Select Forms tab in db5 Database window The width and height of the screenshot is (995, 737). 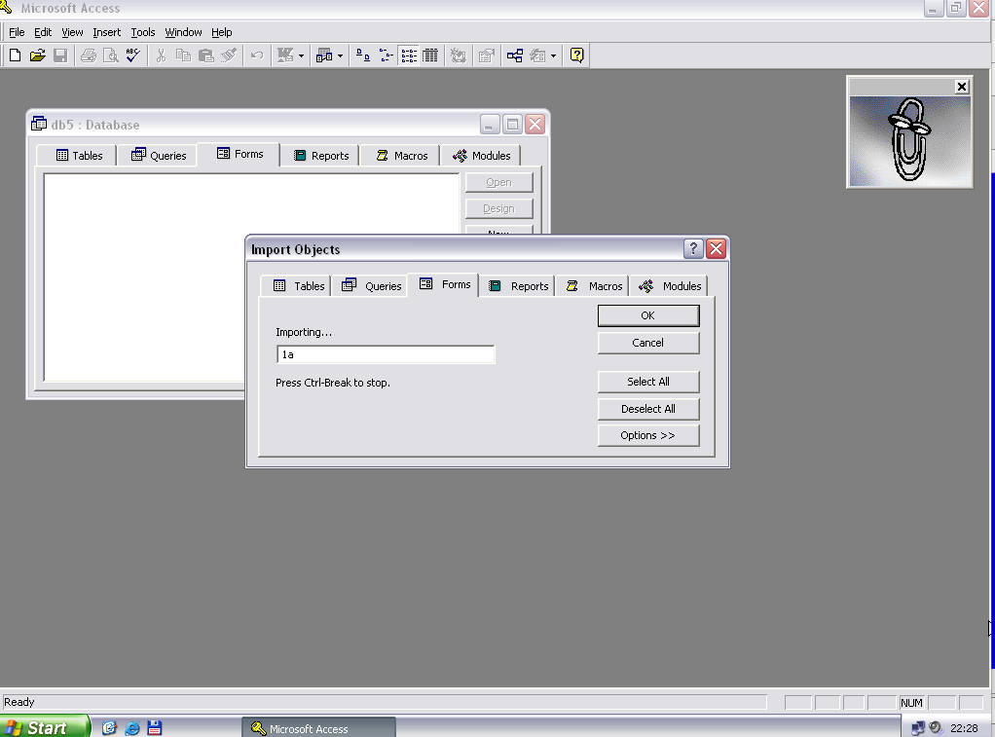tap(239, 154)
